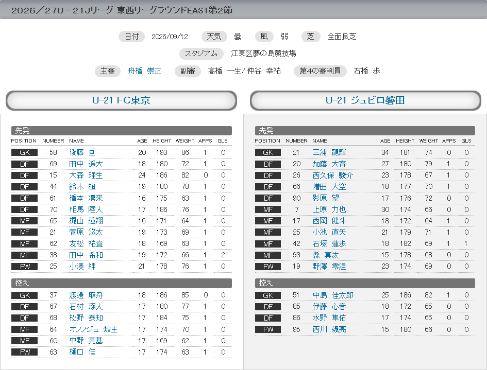
Task: Open U-21 FC東京 team page
Action: [121, 100]
